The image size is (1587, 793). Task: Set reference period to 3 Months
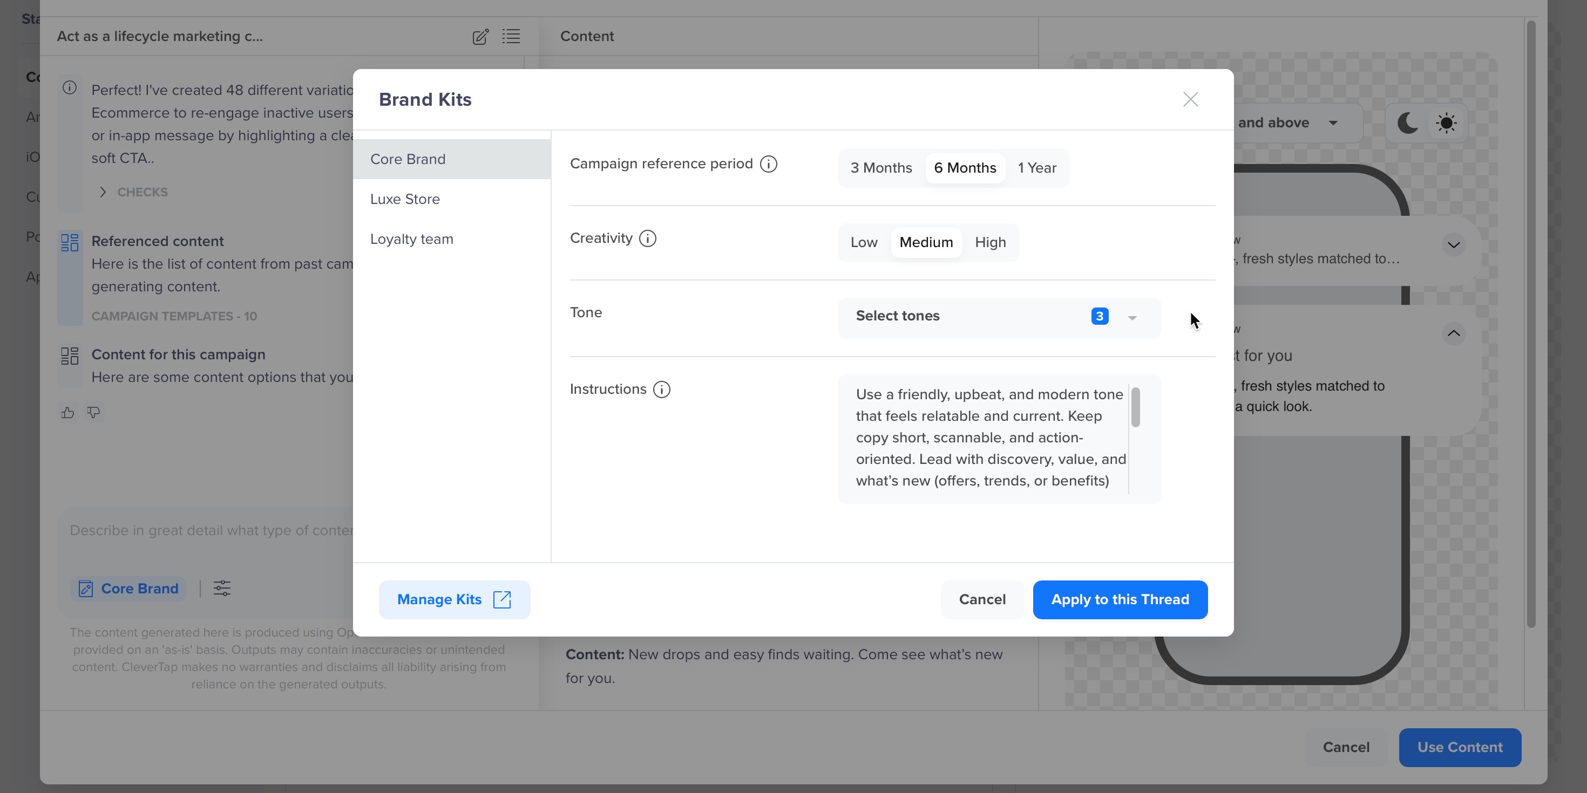click(881, 167)
